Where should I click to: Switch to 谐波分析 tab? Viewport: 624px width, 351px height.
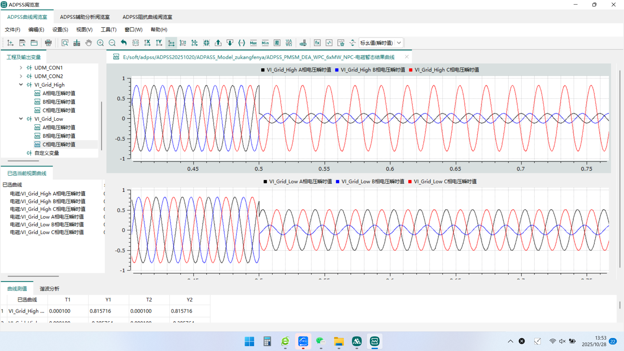[49, 289]
